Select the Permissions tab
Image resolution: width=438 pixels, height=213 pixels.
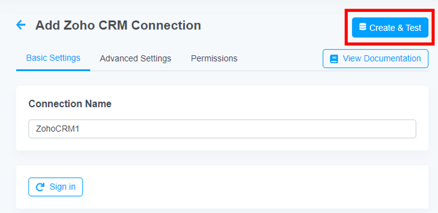[214, 59]
